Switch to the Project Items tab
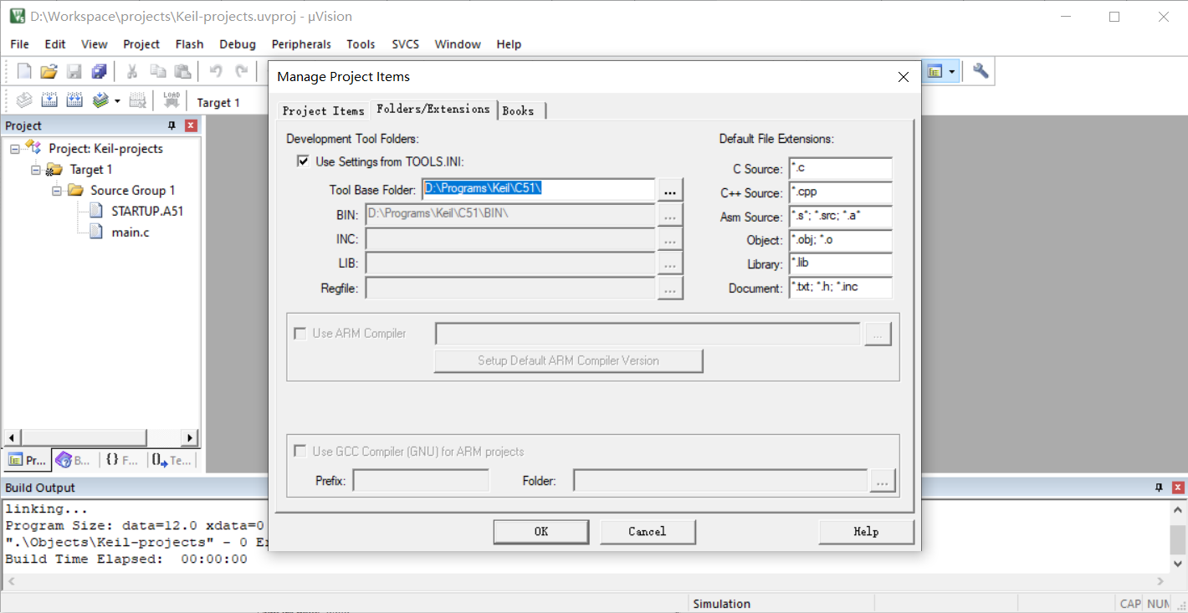The image size is (1188, 613). (x=324, y=110)
